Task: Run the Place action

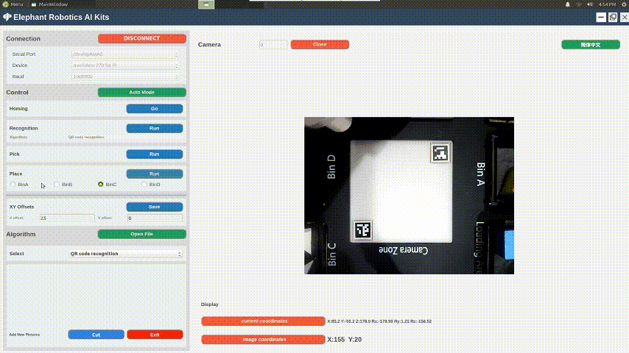Action: pyautogui.click(x=155, y=174)
